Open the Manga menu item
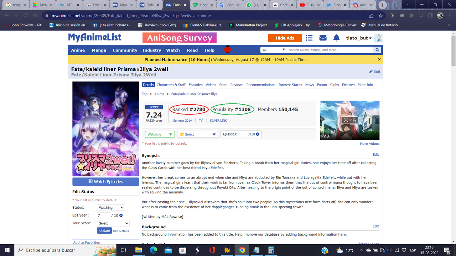Viewport: 456px width, 256px height. coord(99,50)
